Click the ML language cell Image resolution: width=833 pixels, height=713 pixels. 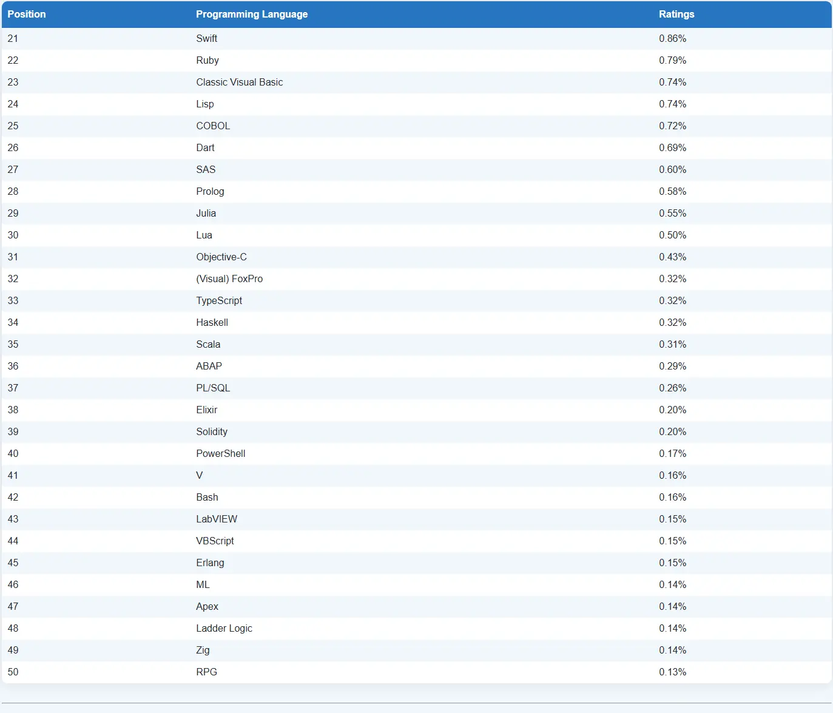[x=203, y=584]
